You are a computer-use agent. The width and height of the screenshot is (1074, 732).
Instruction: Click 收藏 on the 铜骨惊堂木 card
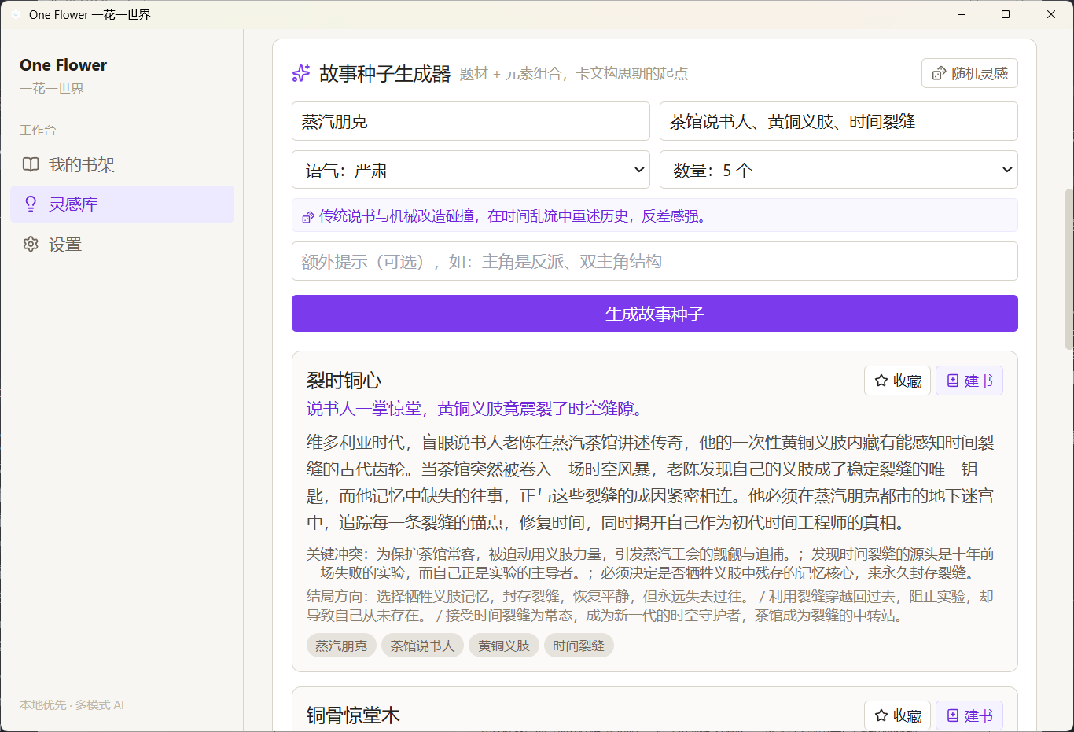coord(897,715)
